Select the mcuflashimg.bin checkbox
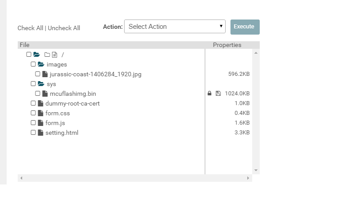This screenshot has height=204, width=363. click(38, 94)
